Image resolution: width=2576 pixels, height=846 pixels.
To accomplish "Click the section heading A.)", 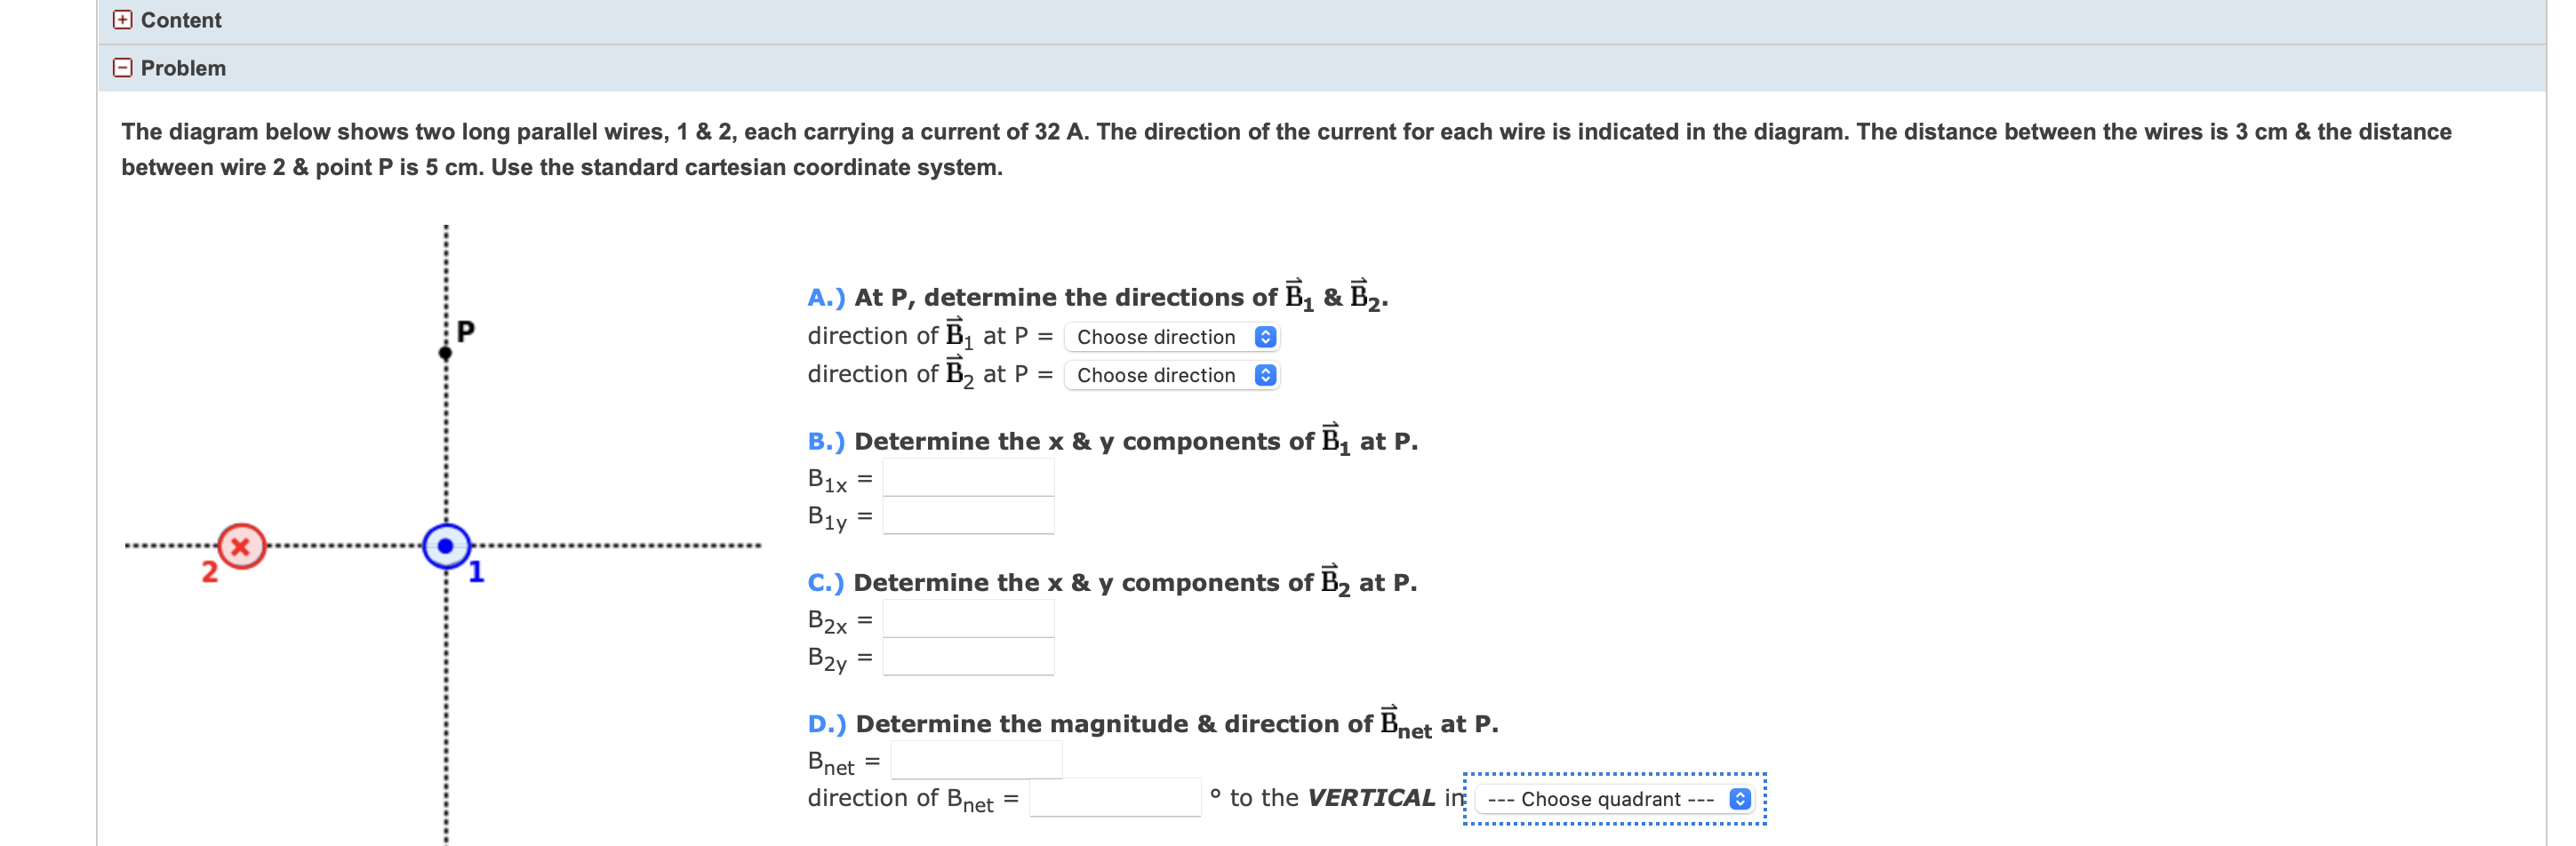I will (826, 295).
